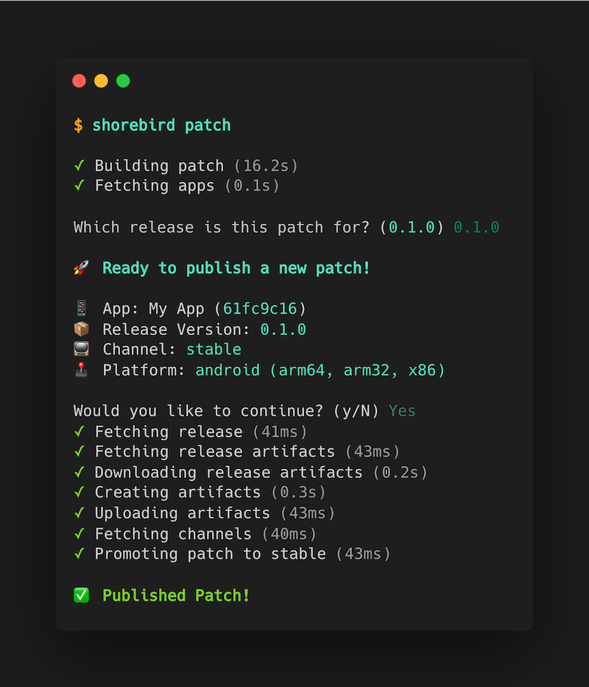The width and height of the screenshot is (589, 687).
Task: Click the 'Published Patch!' message
Action: pos(176,595)
